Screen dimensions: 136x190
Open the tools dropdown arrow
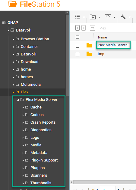click(x=130, y=17)
